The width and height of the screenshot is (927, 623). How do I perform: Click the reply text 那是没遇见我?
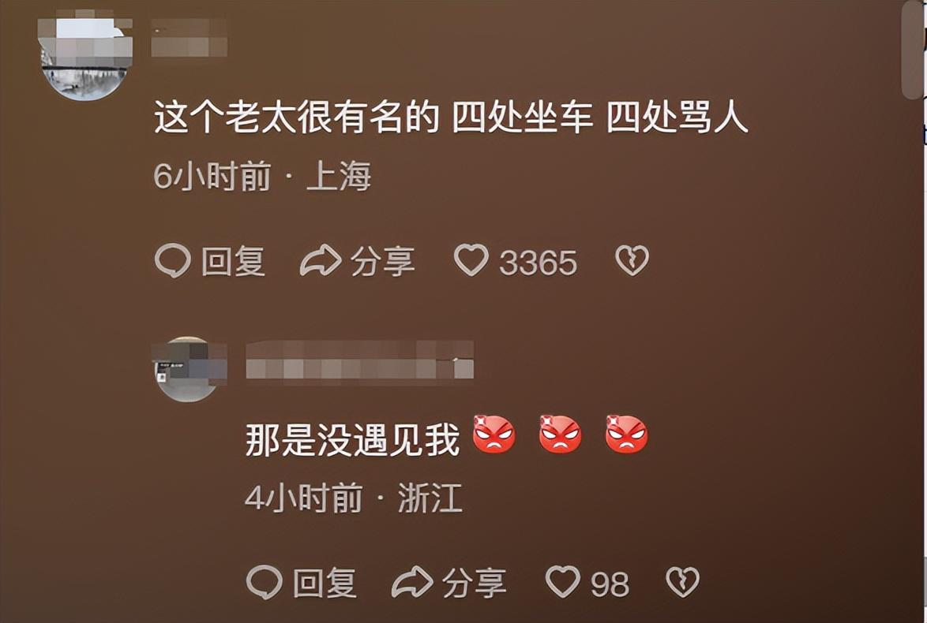pos(352,440)
